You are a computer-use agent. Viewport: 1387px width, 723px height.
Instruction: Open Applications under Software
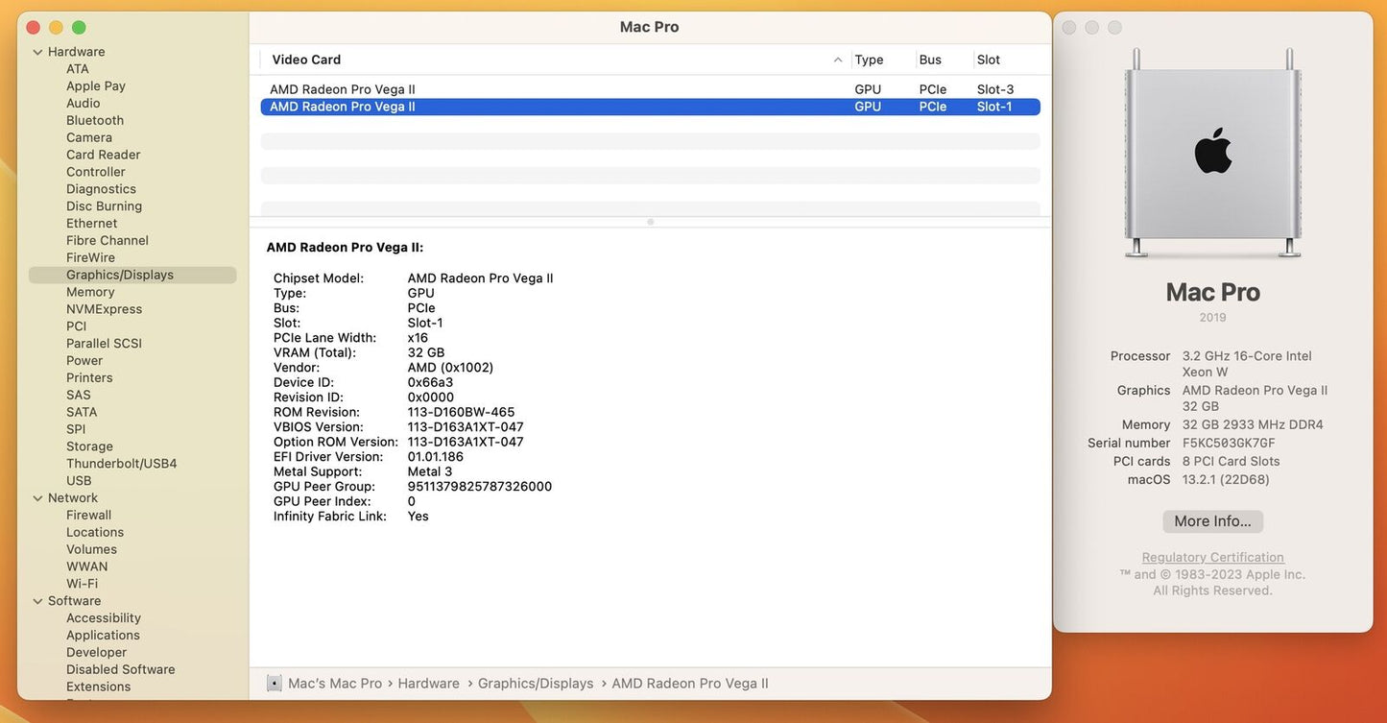pyautogui.click(x=103, y=636)
